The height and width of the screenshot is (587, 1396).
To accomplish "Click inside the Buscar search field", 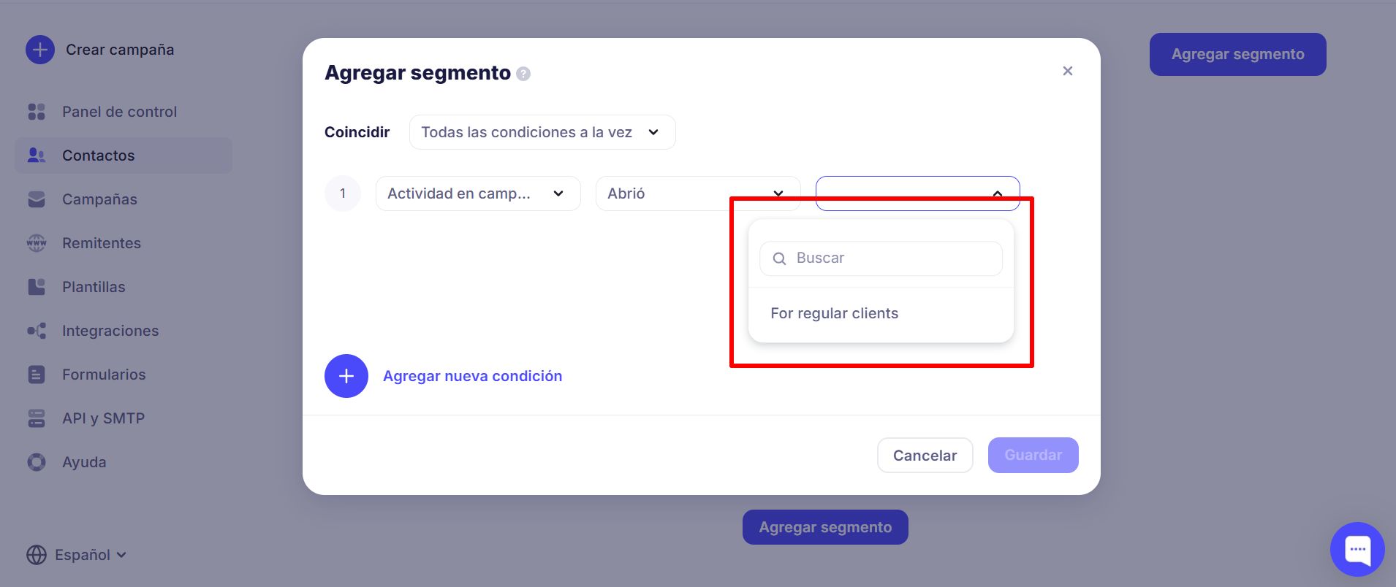I will (x=879, y=258).
